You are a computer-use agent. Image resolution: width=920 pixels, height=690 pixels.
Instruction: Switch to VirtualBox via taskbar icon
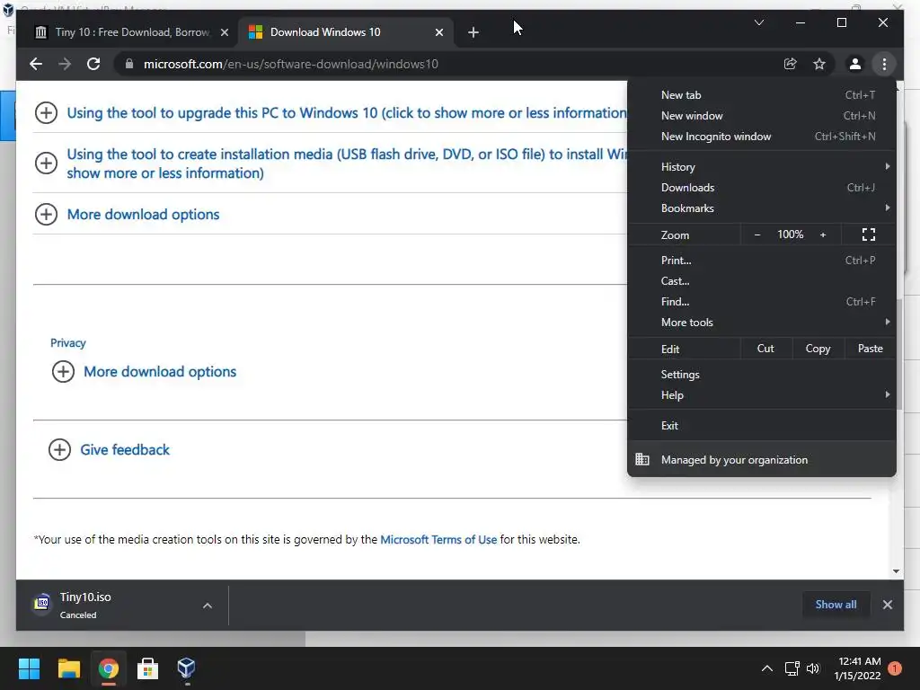[187, 668]
